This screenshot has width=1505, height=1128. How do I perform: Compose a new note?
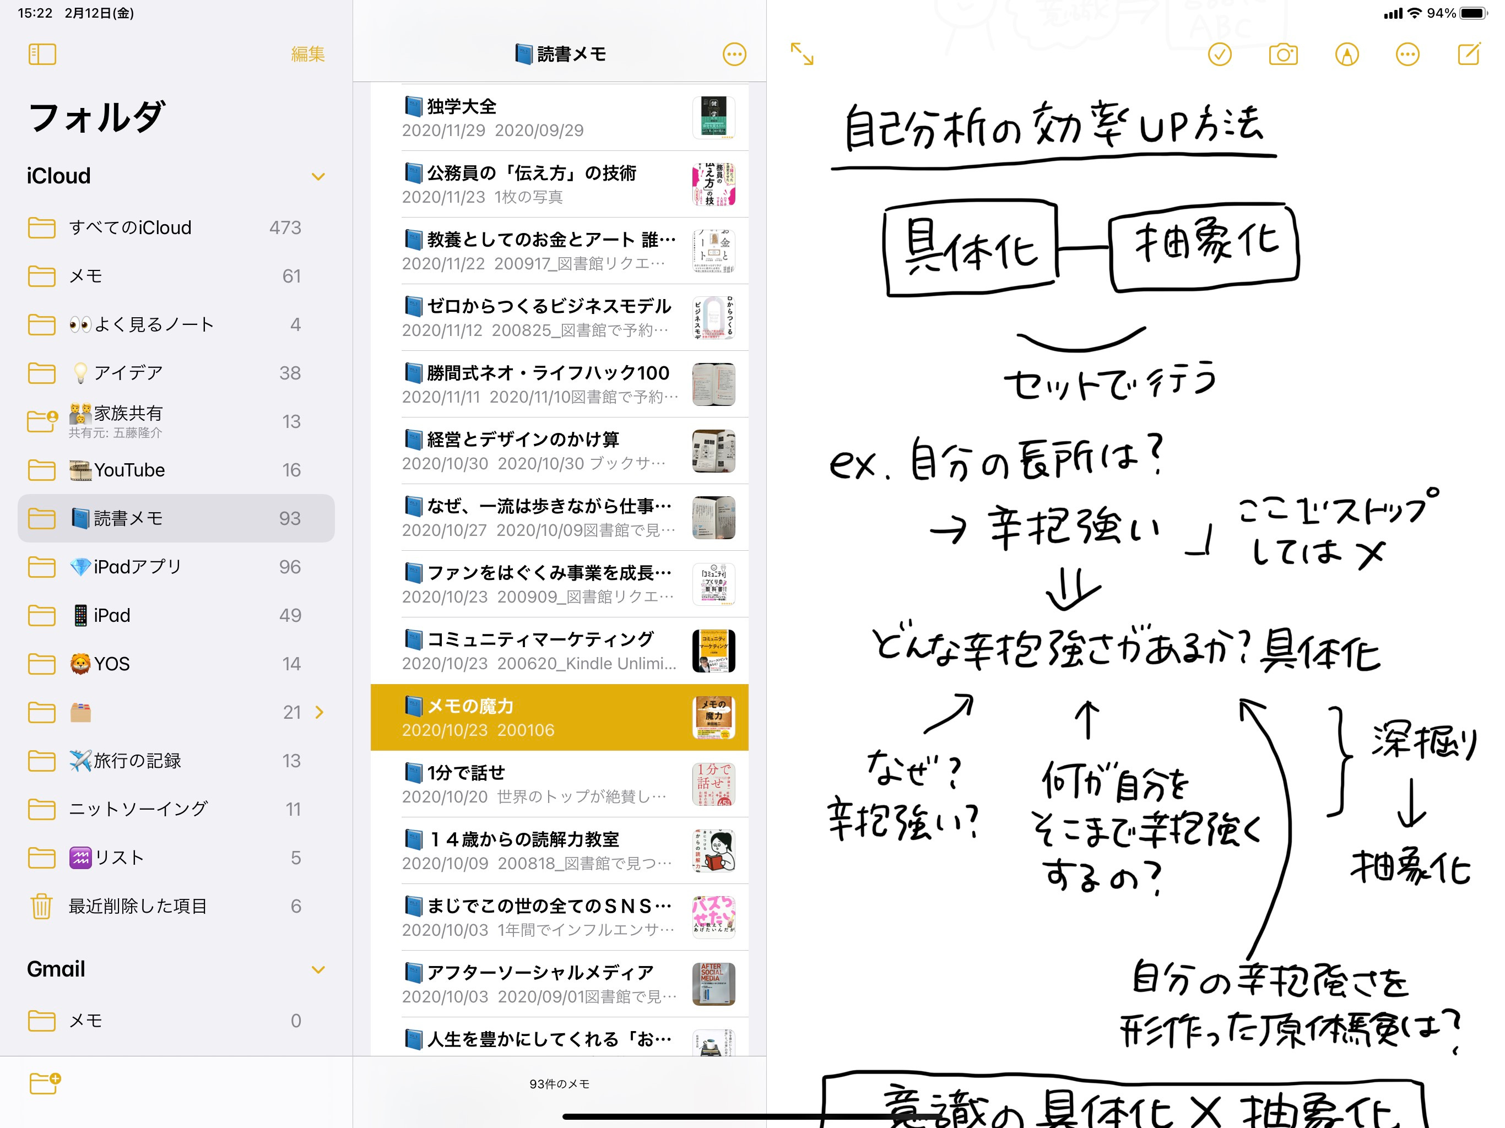pyautogui.click(x=1470, y=54)
